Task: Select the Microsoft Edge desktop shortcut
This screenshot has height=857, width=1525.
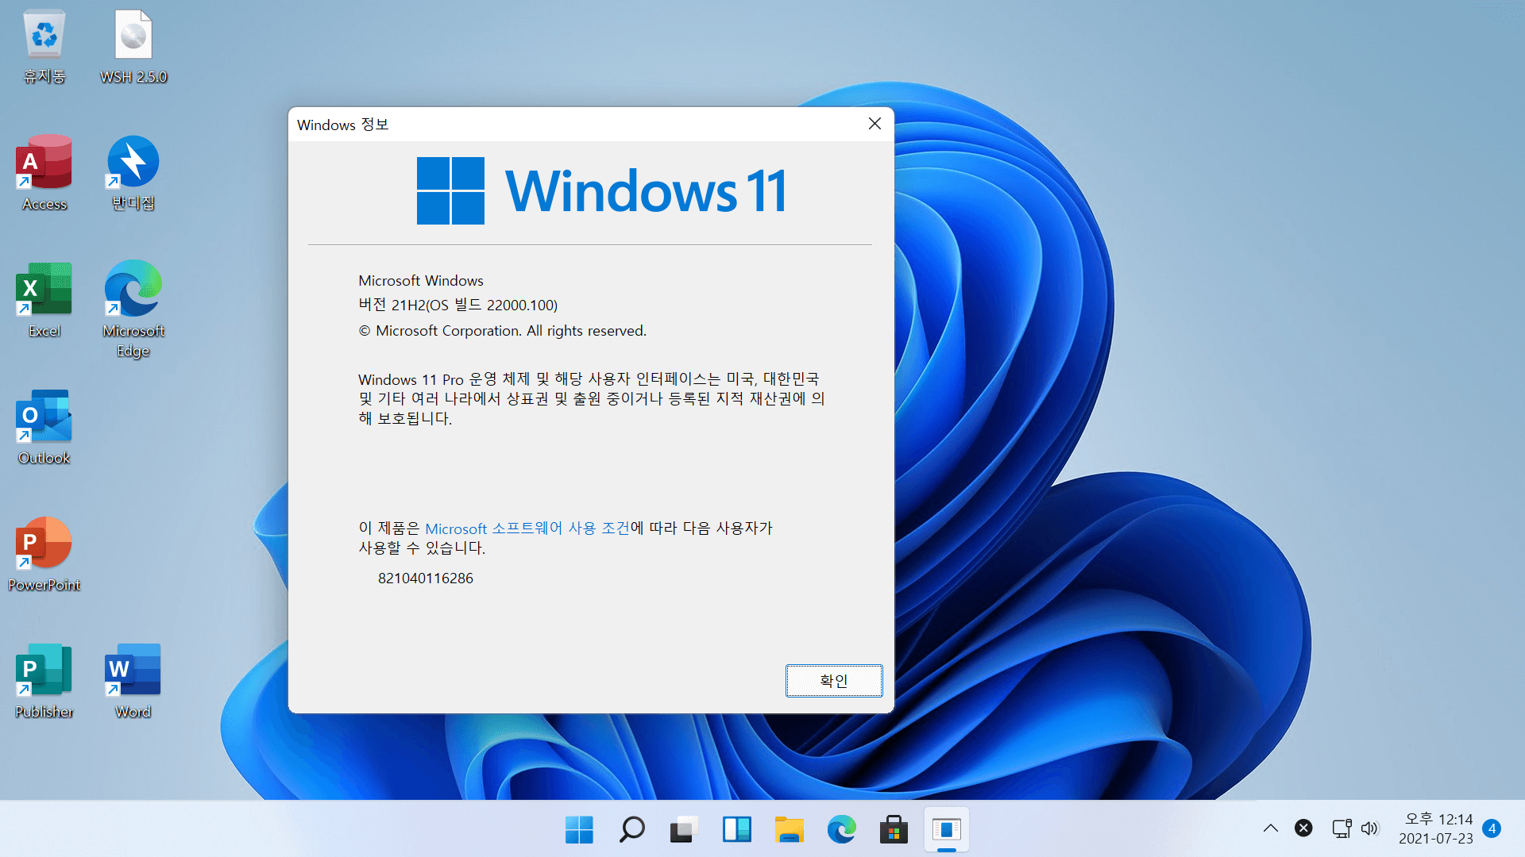Action: [x=133, y=309]
